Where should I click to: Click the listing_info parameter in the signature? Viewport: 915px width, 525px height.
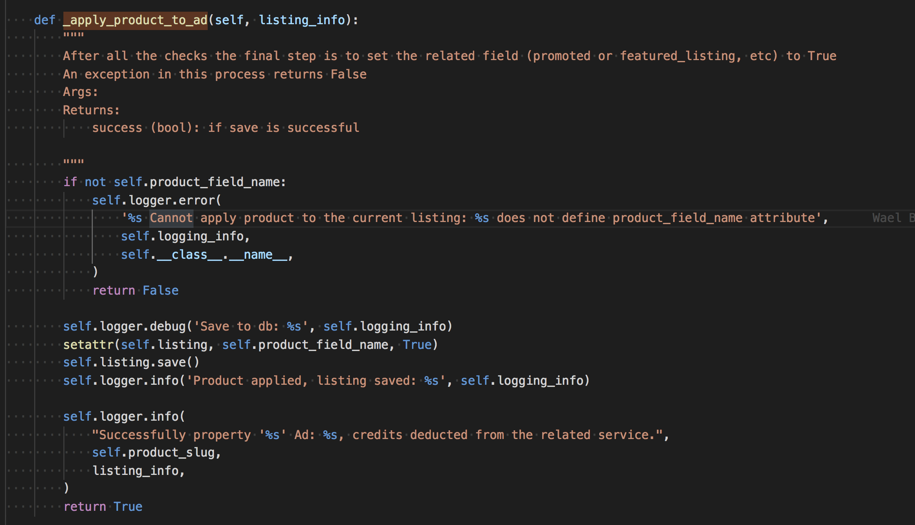click(302, 20)
